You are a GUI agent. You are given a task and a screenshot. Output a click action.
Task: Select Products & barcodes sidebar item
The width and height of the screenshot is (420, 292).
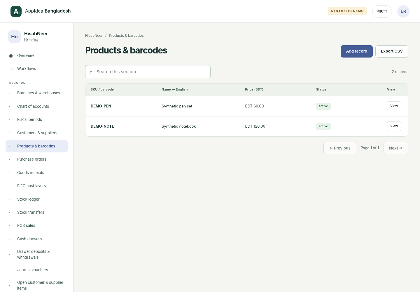click(x=36, y=146)
